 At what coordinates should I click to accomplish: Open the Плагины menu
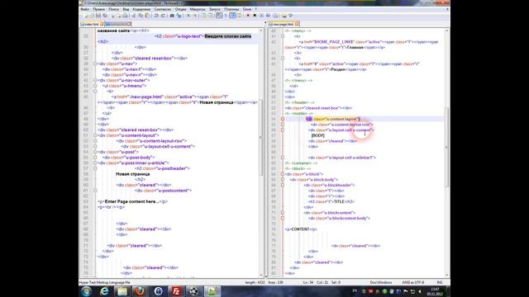231,9
